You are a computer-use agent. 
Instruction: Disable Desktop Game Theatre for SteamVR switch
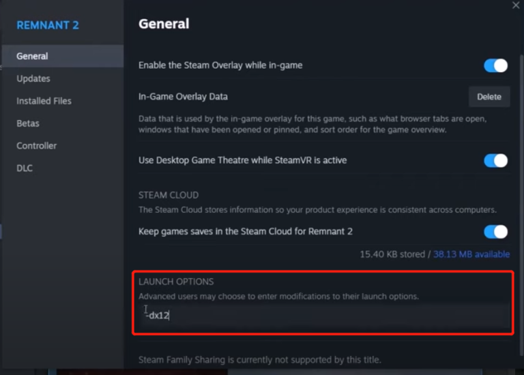tap(495, 160)
